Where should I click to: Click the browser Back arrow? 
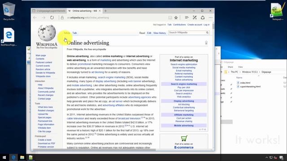[35, 18]
